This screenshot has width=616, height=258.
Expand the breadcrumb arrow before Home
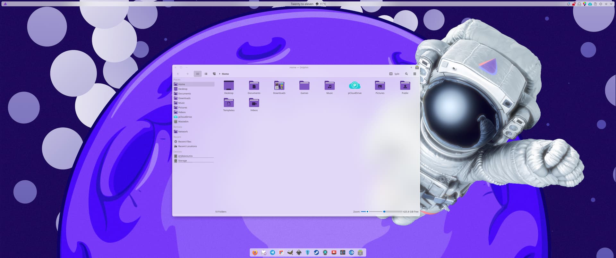click(x=220, y=74)
